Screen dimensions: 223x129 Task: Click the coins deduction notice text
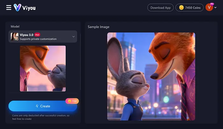(41, 117)
